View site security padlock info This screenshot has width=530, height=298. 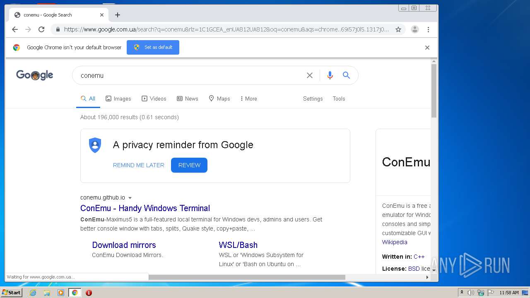pyautogui.click(x=58, y=29)
